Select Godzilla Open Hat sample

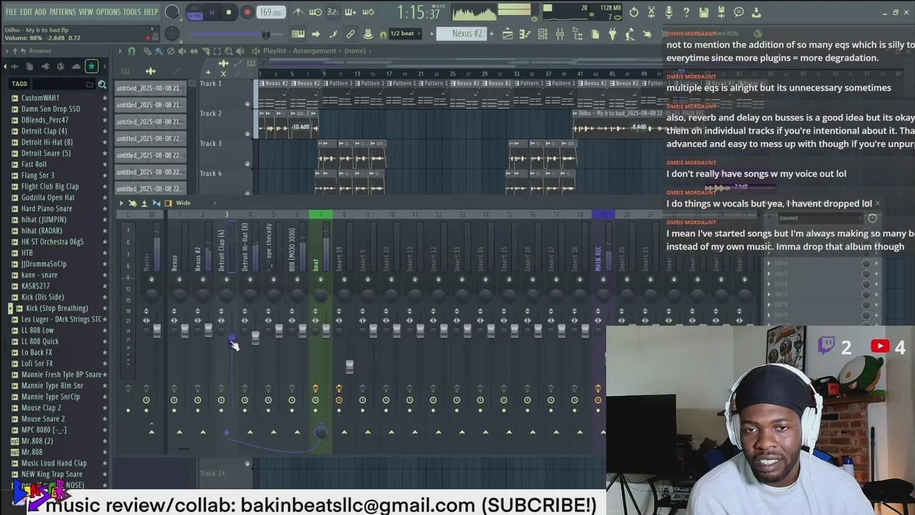[x=48, y=197]
